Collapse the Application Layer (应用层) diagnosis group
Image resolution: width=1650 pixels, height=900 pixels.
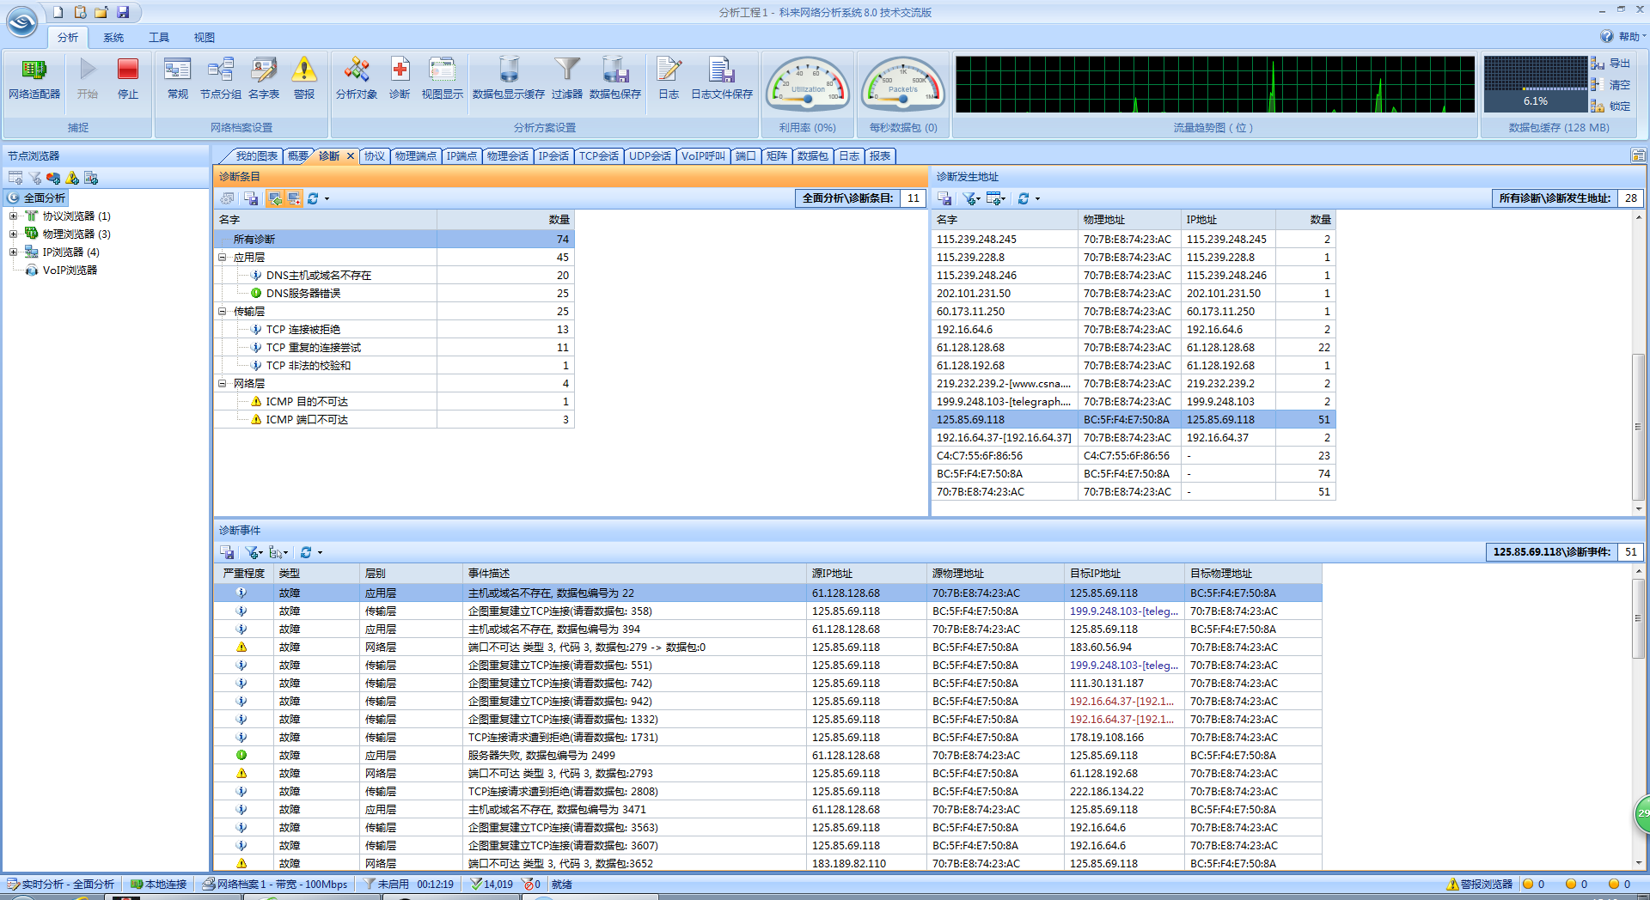tap(223, 258)
